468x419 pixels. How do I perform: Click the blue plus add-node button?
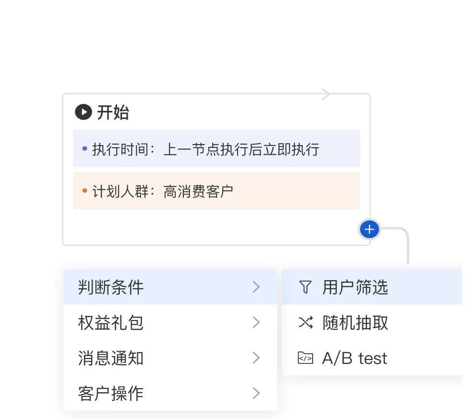tap(369, 230)
